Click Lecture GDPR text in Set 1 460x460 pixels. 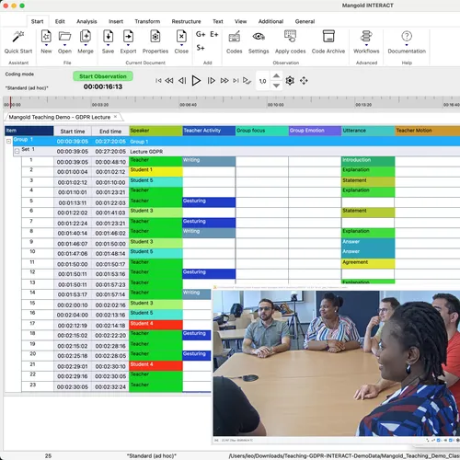pos(146,152)
